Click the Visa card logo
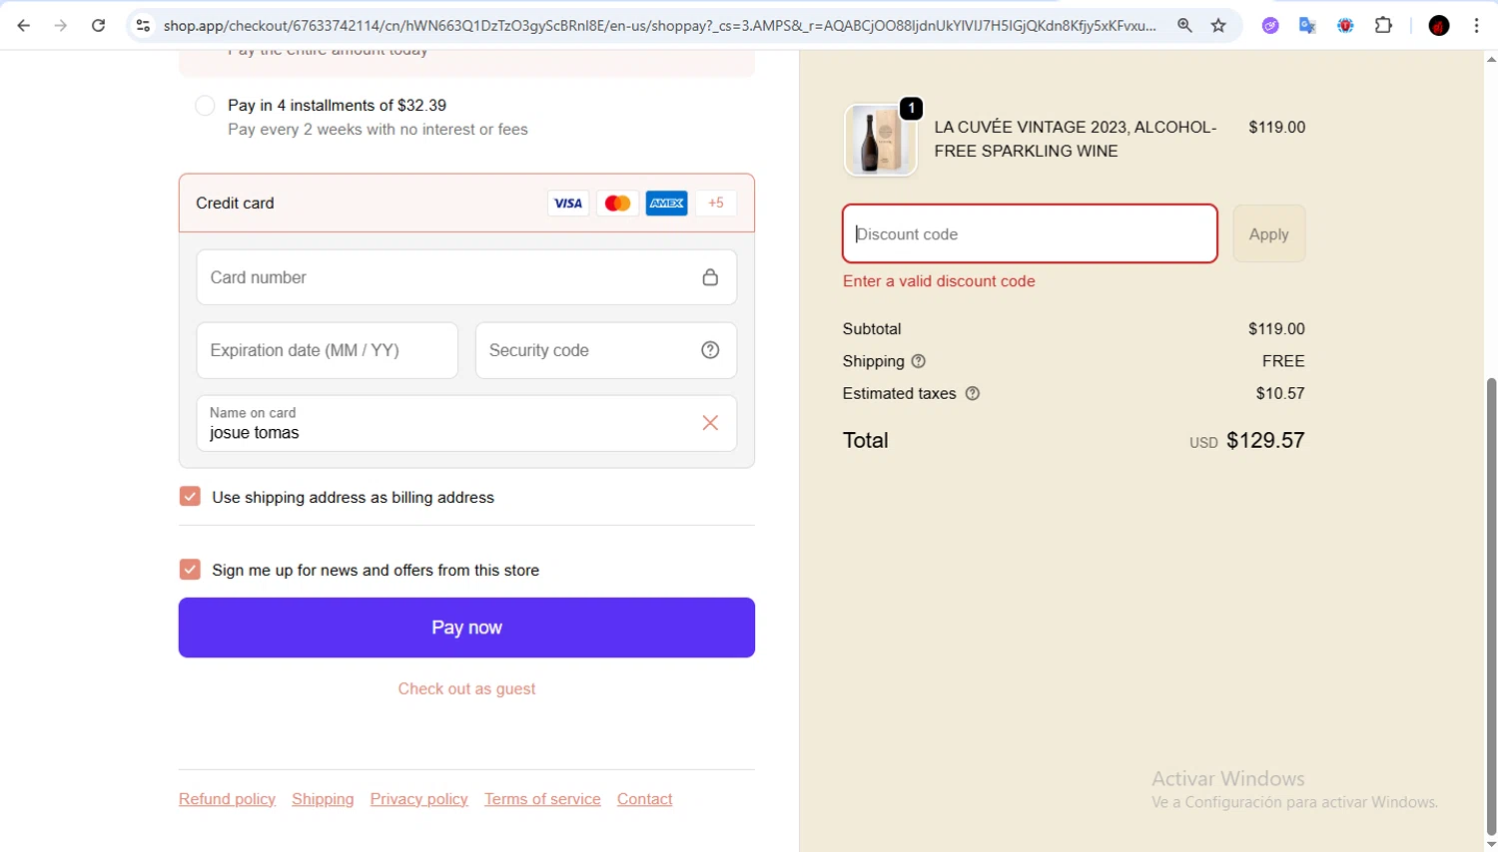 tap(568, 204)
